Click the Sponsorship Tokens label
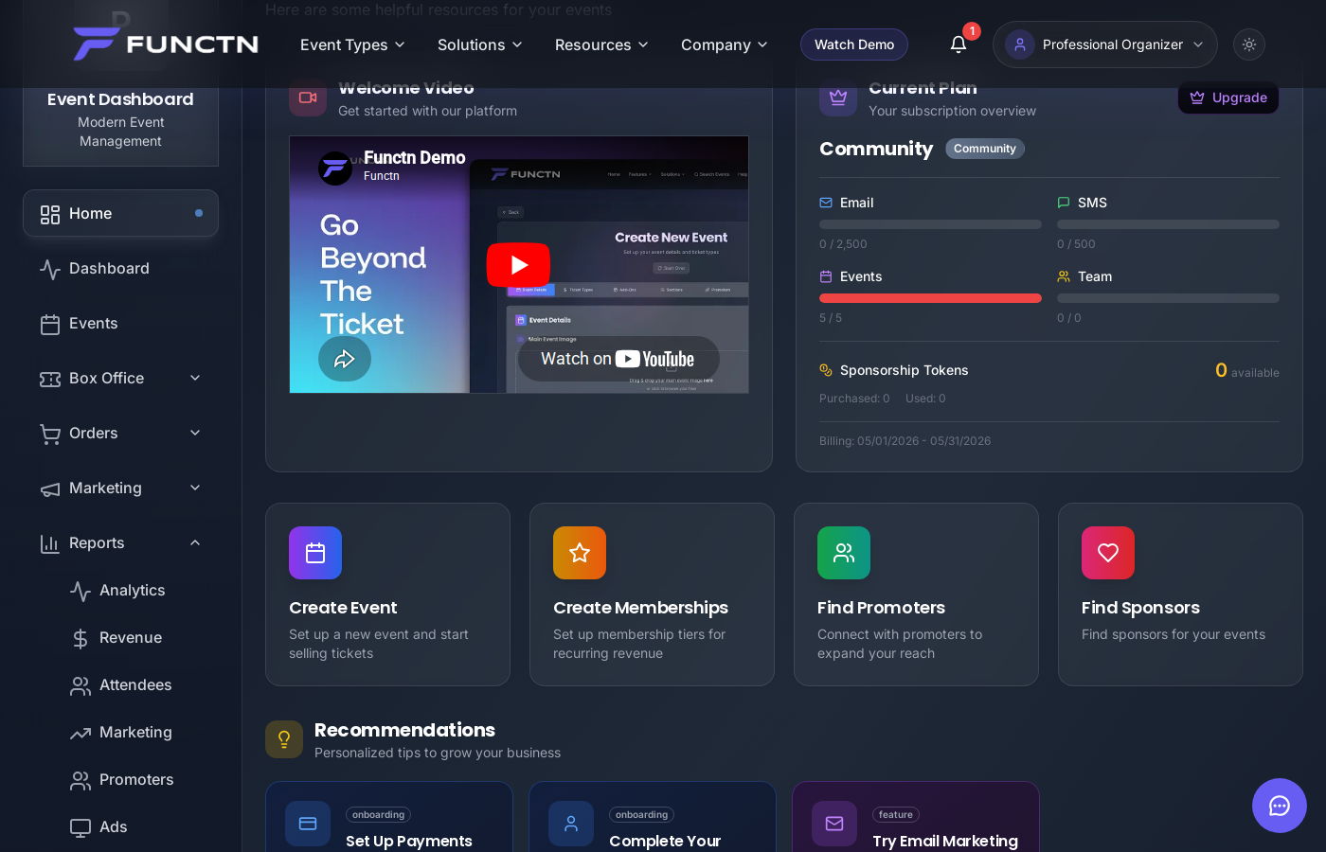 click(x=905, y=370)
